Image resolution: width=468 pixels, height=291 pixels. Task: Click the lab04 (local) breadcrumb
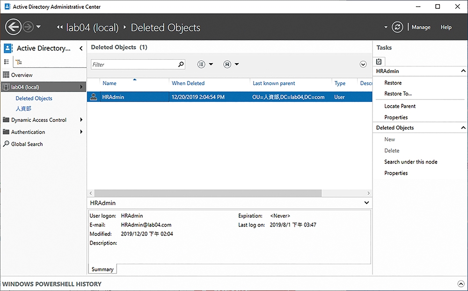pos(92,28)
